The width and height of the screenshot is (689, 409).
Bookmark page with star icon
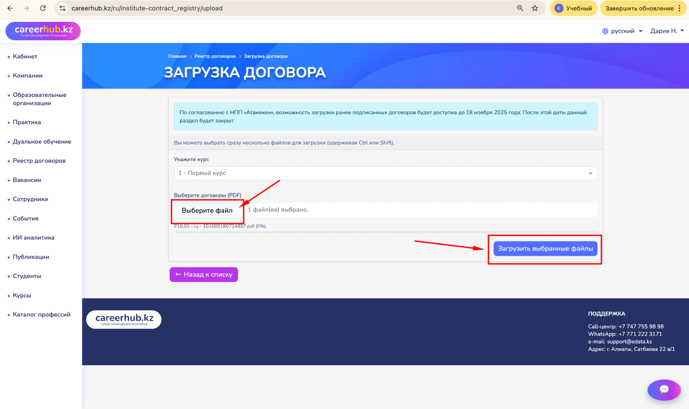[535, 8]
